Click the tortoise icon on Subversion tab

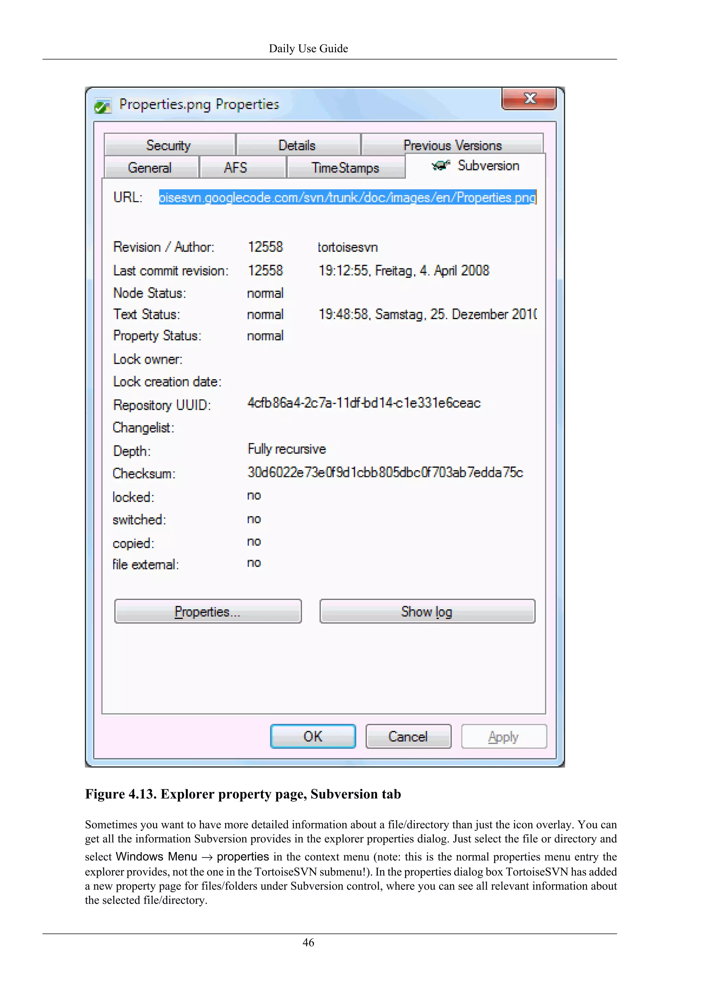pyautogui.click(x=441, y=166)
